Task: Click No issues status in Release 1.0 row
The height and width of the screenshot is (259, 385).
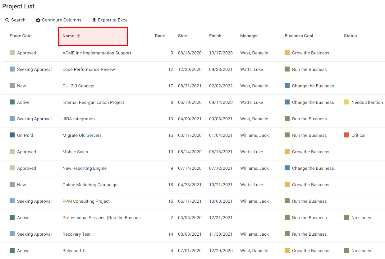Action: point(361,251)
